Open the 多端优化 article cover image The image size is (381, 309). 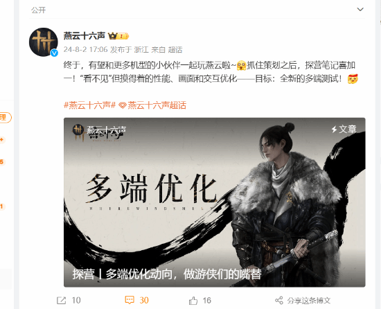tap(214, 202)
